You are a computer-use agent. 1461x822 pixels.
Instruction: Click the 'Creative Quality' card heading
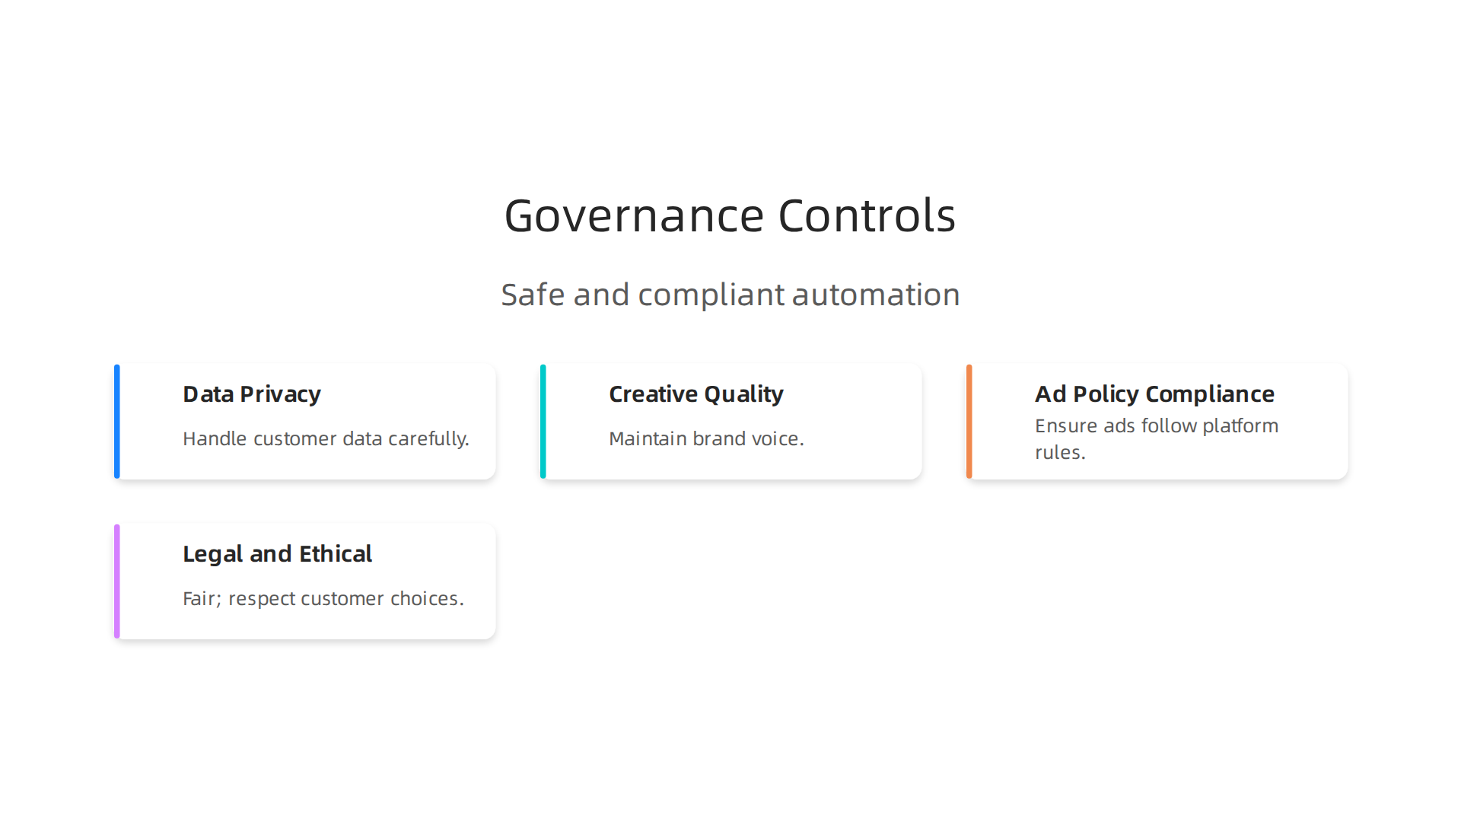(696, 394)
